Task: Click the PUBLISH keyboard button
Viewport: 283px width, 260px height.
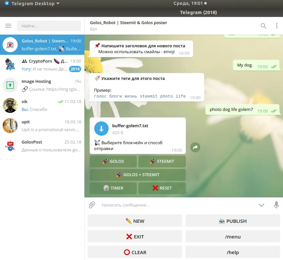Action: (x=233, y=221)
